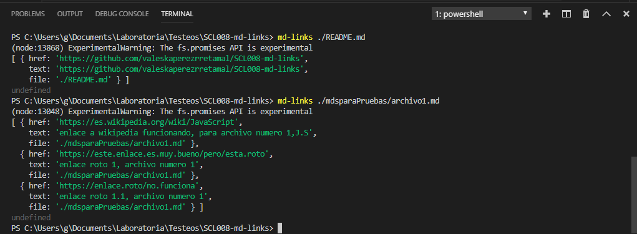Viewport: 637px width, 234px height.
Task: Click the first 'undefined' output line
Action: tap(31, 90)
